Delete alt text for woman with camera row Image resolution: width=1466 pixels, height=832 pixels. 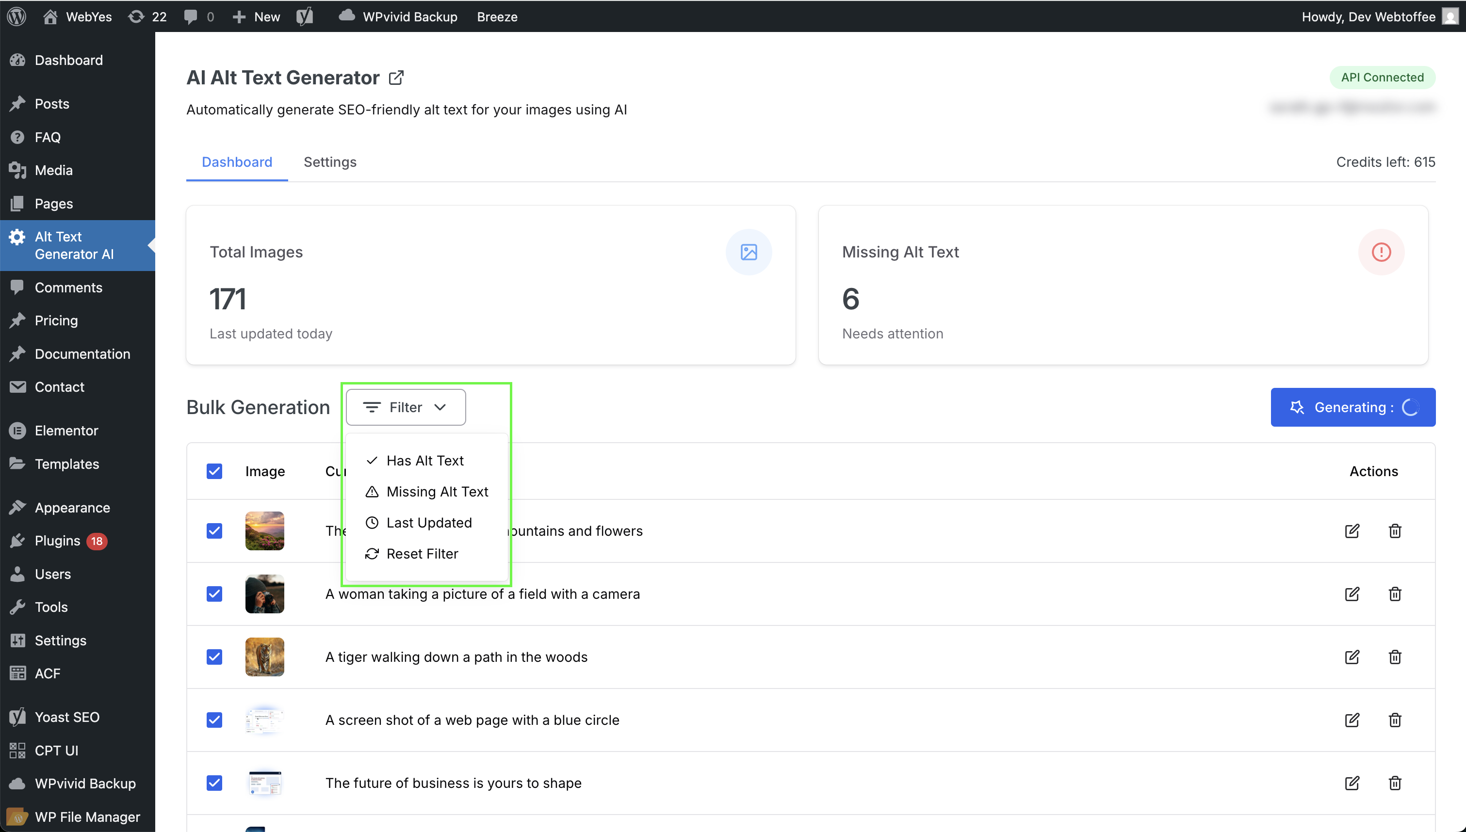tap(1395, 594)
